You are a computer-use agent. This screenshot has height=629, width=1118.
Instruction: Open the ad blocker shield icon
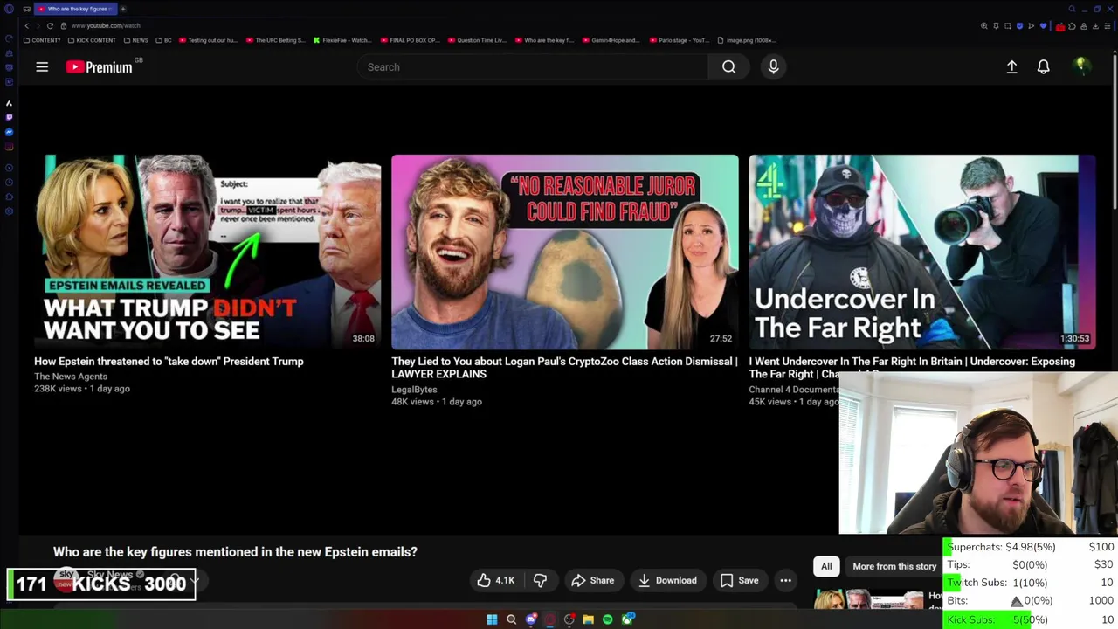[x=1019, y=26]
